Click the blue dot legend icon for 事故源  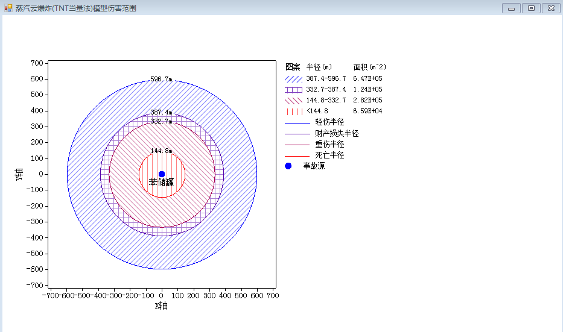(x=288, y=166)
